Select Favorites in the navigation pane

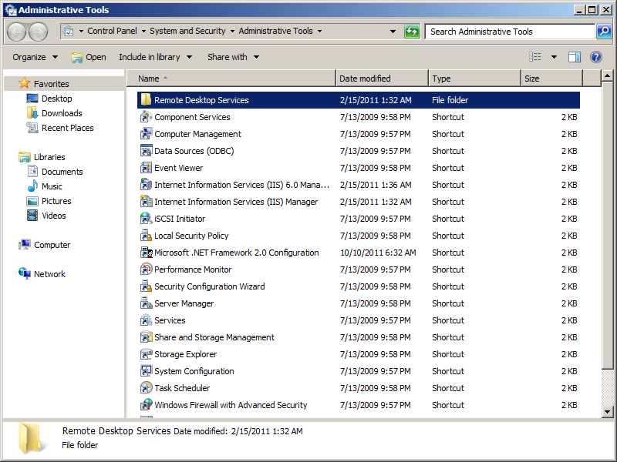[x=51, y=84]
